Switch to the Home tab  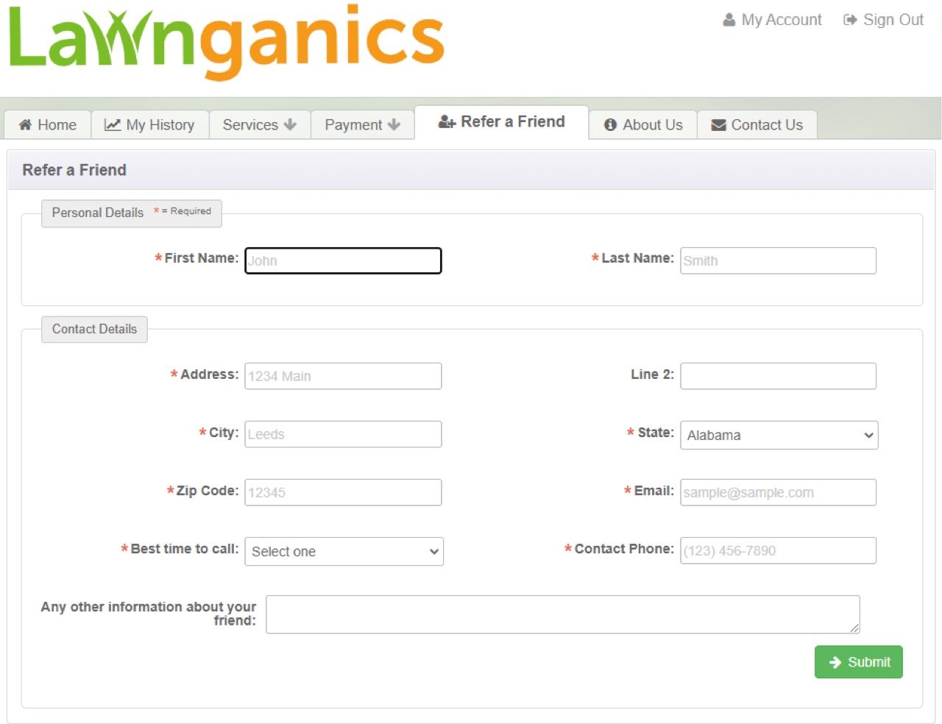tap(47, 125)
